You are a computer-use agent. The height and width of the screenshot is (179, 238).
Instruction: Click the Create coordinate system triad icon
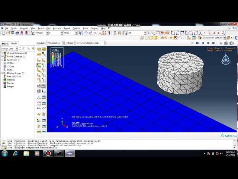[x=39, y=97]
